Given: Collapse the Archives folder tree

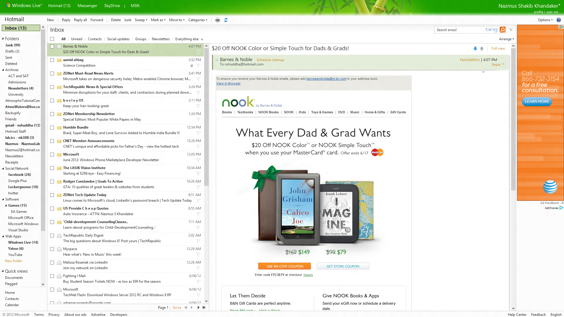Looking at the screenshot, I should click(3, 70).
